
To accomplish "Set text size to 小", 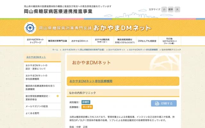I will (164, 9).
